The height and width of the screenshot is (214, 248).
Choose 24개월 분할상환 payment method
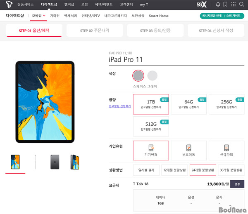[x=203, y=170]
